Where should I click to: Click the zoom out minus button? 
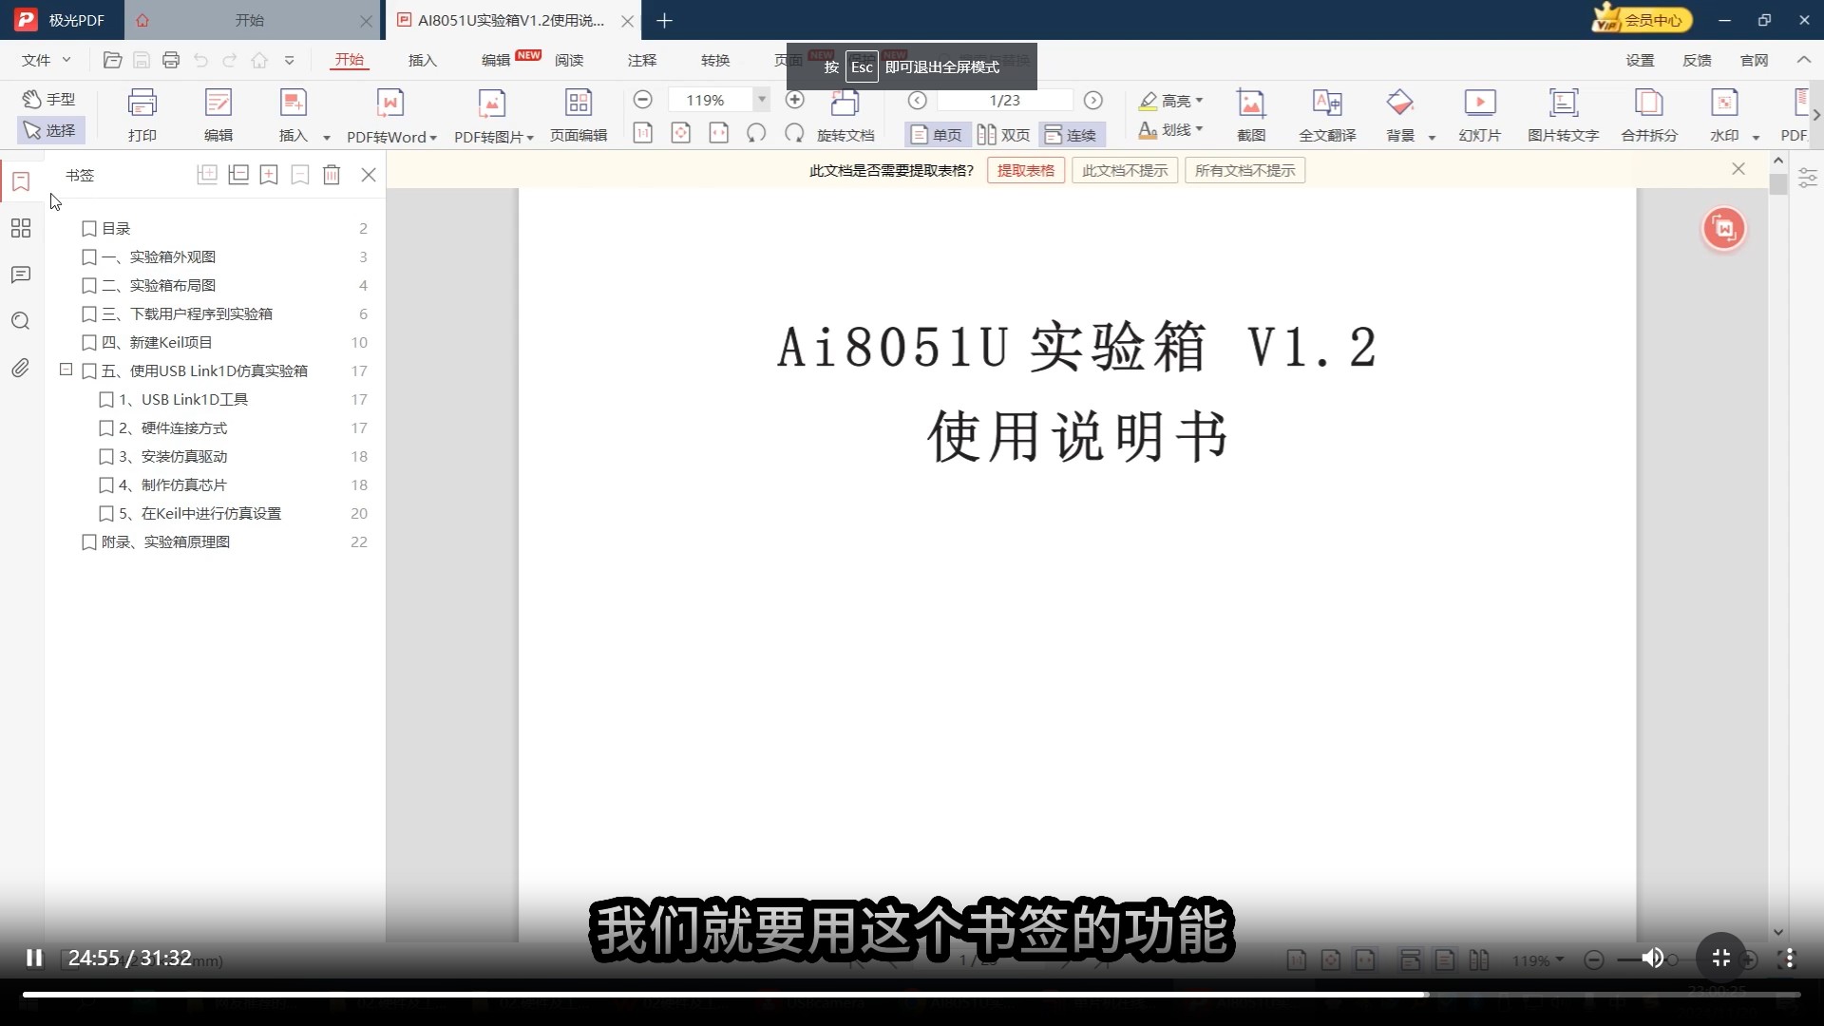point(642,100)
